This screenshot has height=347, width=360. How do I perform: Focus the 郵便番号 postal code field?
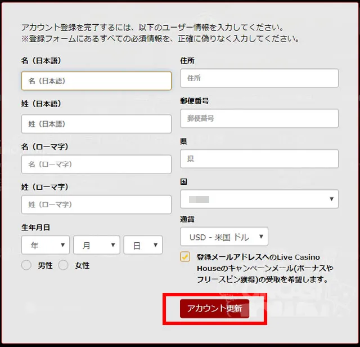259,118
